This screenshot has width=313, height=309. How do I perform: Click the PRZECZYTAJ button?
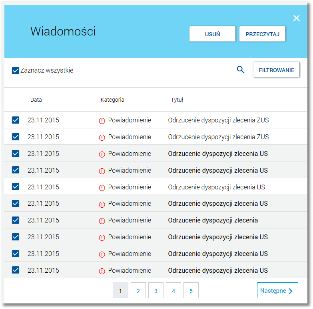(x=262, y=34)
